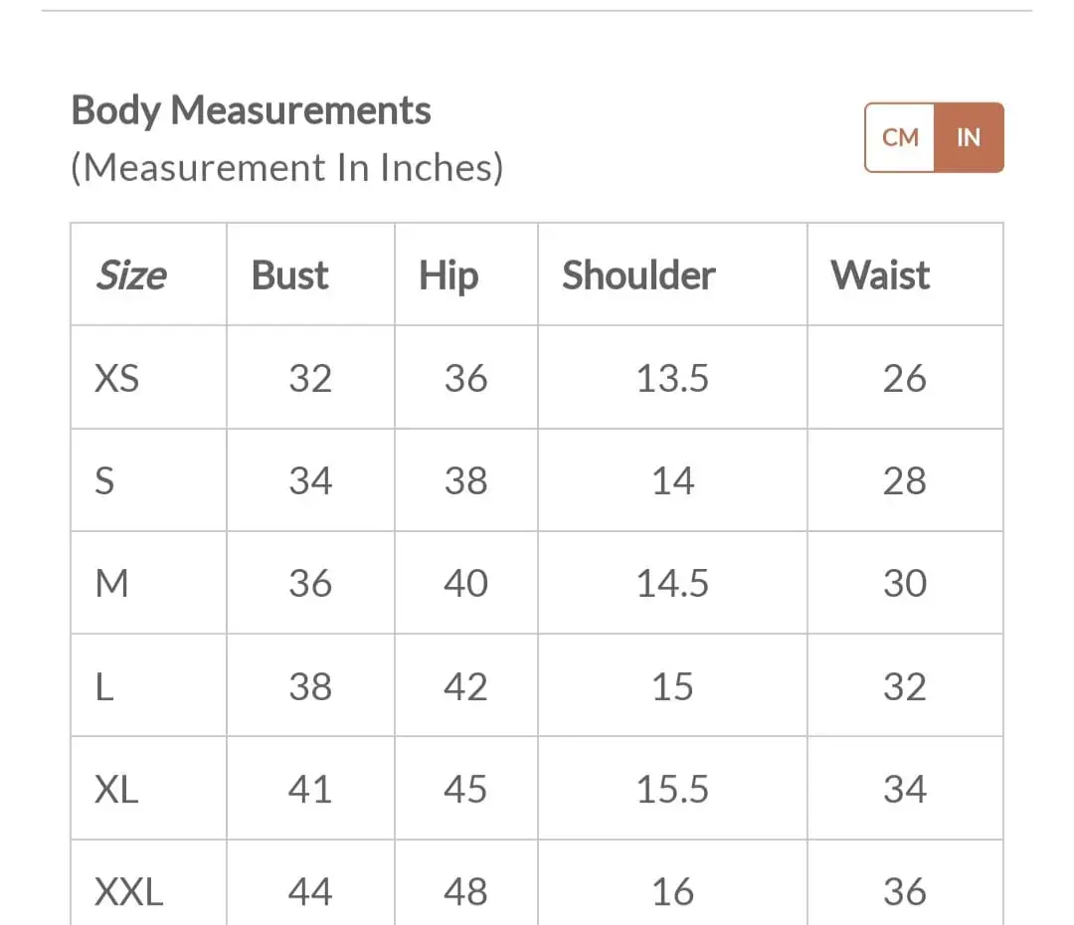Click the S waist value 28
This screenshot has width=1074, height=925.
pyautogui.click(x=905, y=481)
